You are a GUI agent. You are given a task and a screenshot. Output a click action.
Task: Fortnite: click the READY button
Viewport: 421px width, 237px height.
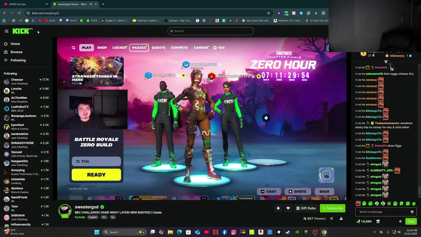(96, 175)
